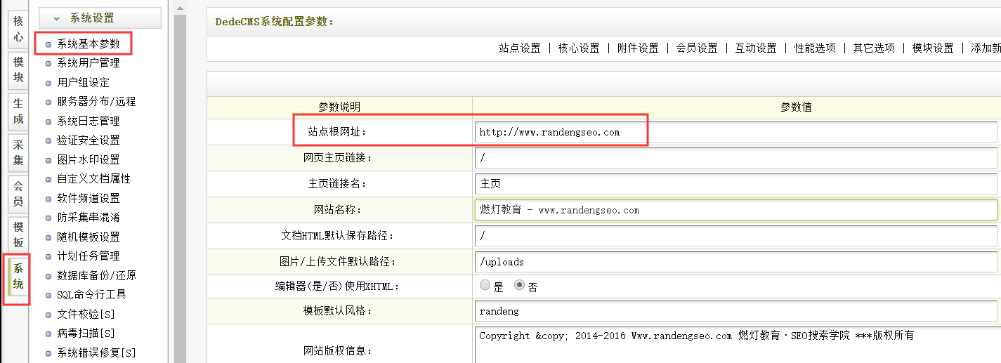Click the 站点根网址 input field
This screenshot has width=1001, height=363.
pyautogui.click(x=736, y=132)
